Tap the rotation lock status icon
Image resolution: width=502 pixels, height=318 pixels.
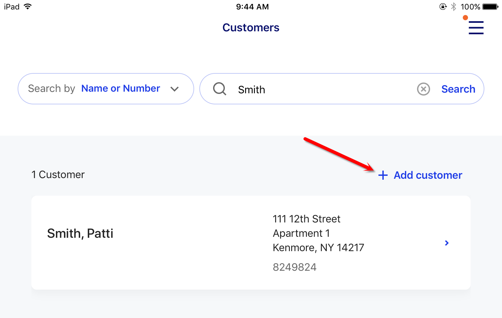point(443,7)
